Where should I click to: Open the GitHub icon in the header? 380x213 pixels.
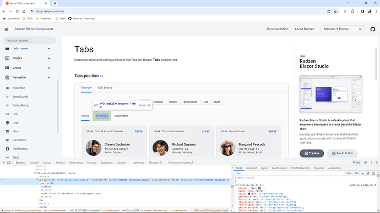point(373,29)
